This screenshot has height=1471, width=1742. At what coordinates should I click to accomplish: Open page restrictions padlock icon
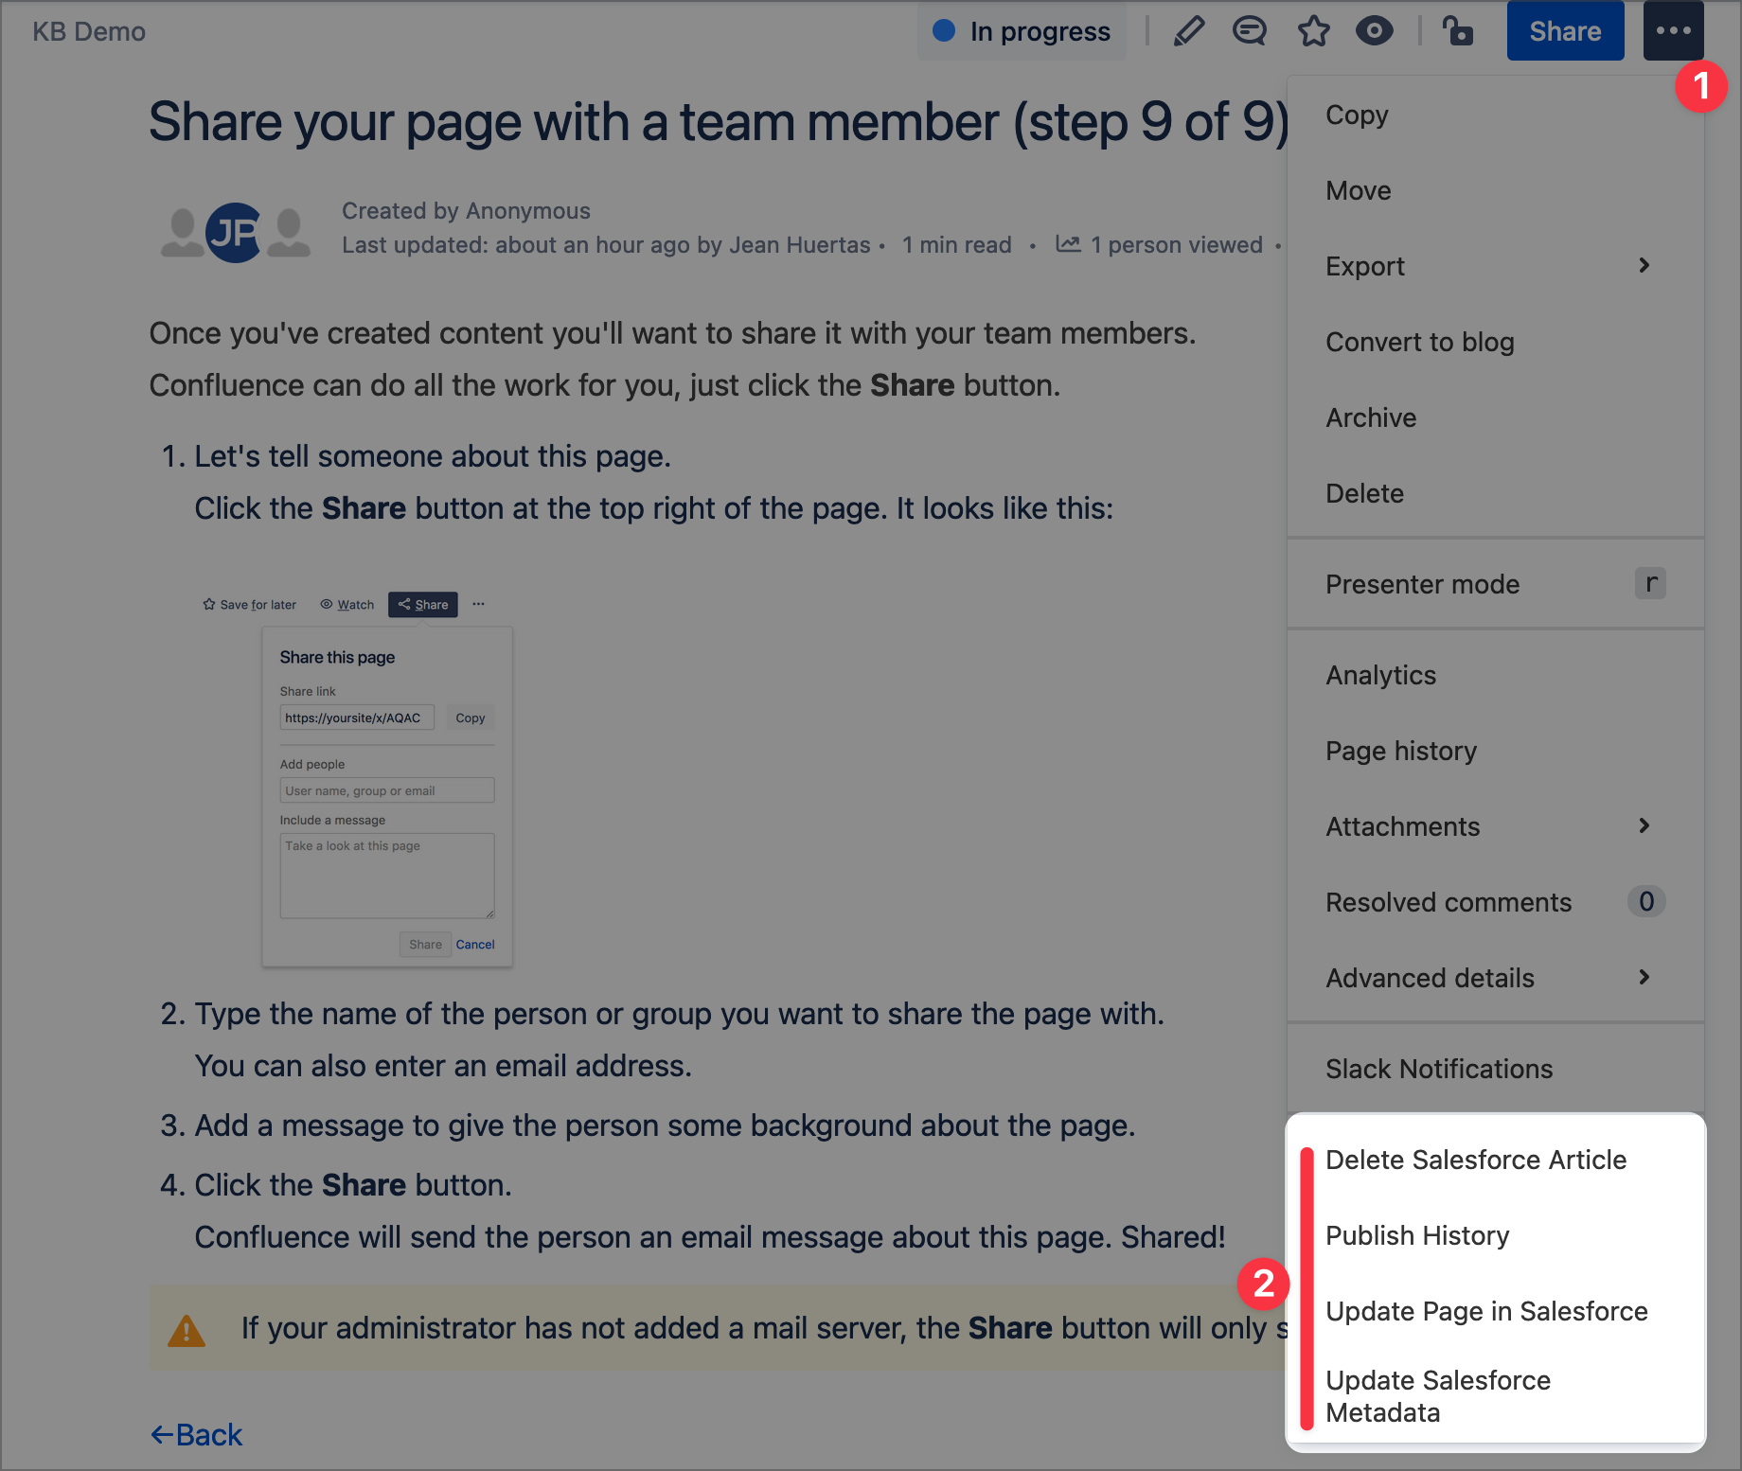1458,31
